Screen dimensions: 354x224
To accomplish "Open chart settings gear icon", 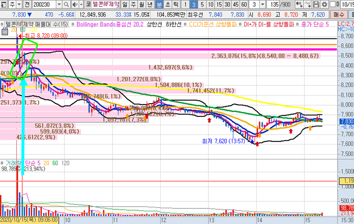I will coord(324,4).
